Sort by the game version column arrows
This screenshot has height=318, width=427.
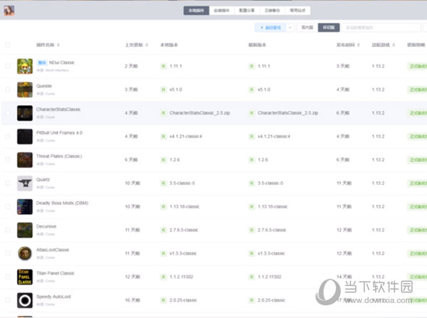pyautogui.click(x=394, y=45)
